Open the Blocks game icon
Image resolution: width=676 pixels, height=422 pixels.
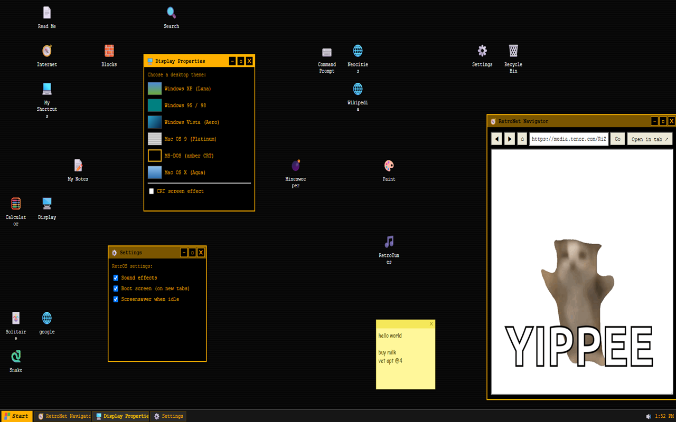109,56
